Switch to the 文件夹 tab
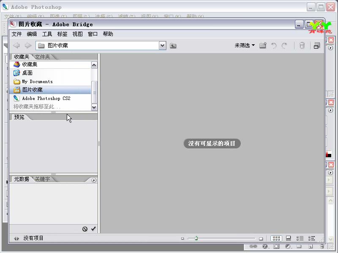The height and width of the screenshot is (253, 338). point(43,57)
